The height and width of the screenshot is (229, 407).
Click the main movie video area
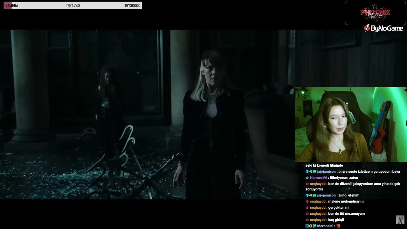tap(147, 114)
